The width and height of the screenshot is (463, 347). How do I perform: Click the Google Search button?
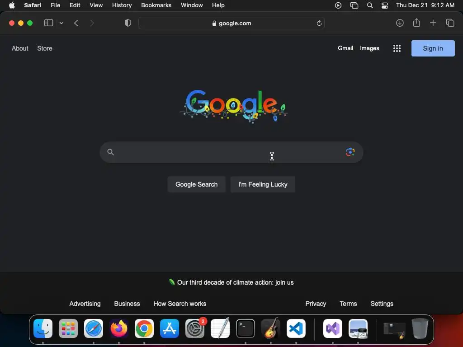(x=196, y=184)
